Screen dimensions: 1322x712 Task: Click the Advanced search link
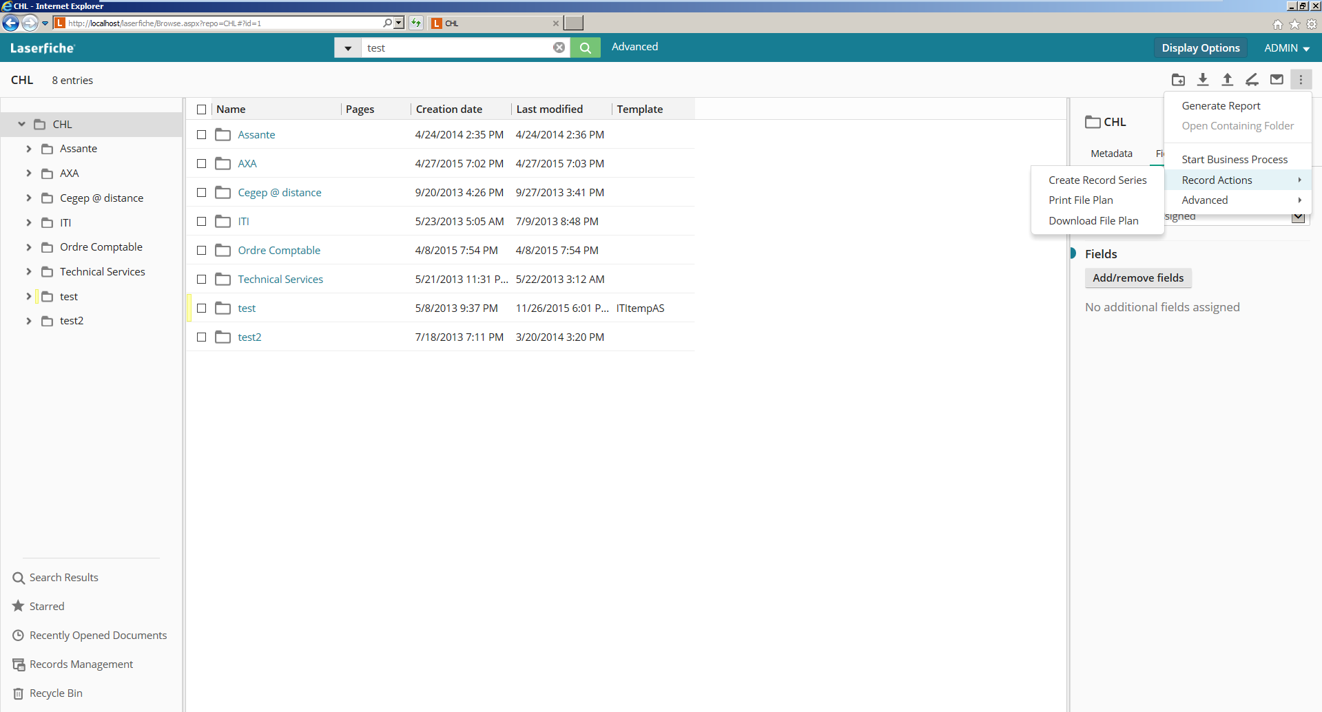click(x=634, y=47)
